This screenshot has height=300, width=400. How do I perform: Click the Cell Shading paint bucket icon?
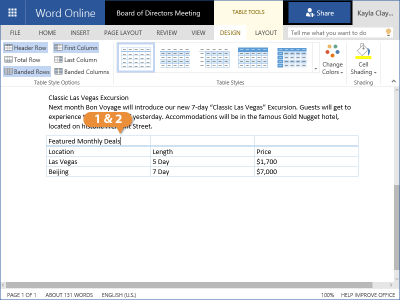coord(363,51)
